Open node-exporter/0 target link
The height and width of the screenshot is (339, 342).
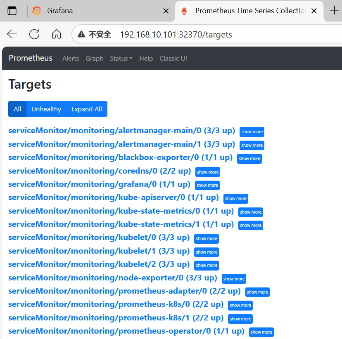112,278
